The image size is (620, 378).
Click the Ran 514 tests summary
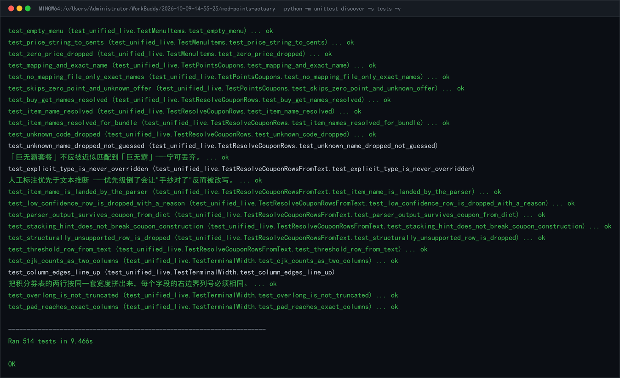coord(51,341)
